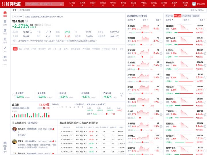Viewport: 207px width, 155px height.
Task: Open the 创业板指 index card
Action: 89,95
